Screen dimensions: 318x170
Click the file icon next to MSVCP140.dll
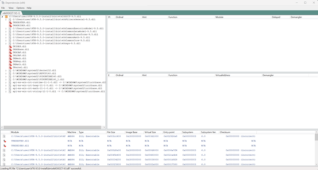(x=10, y=74)
